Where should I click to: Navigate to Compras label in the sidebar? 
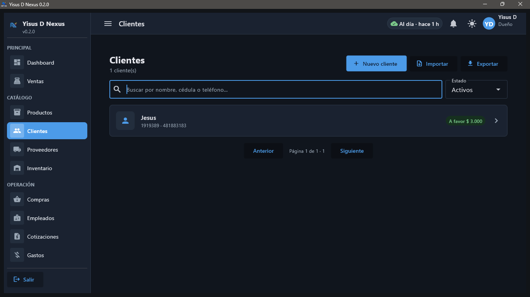38,200
